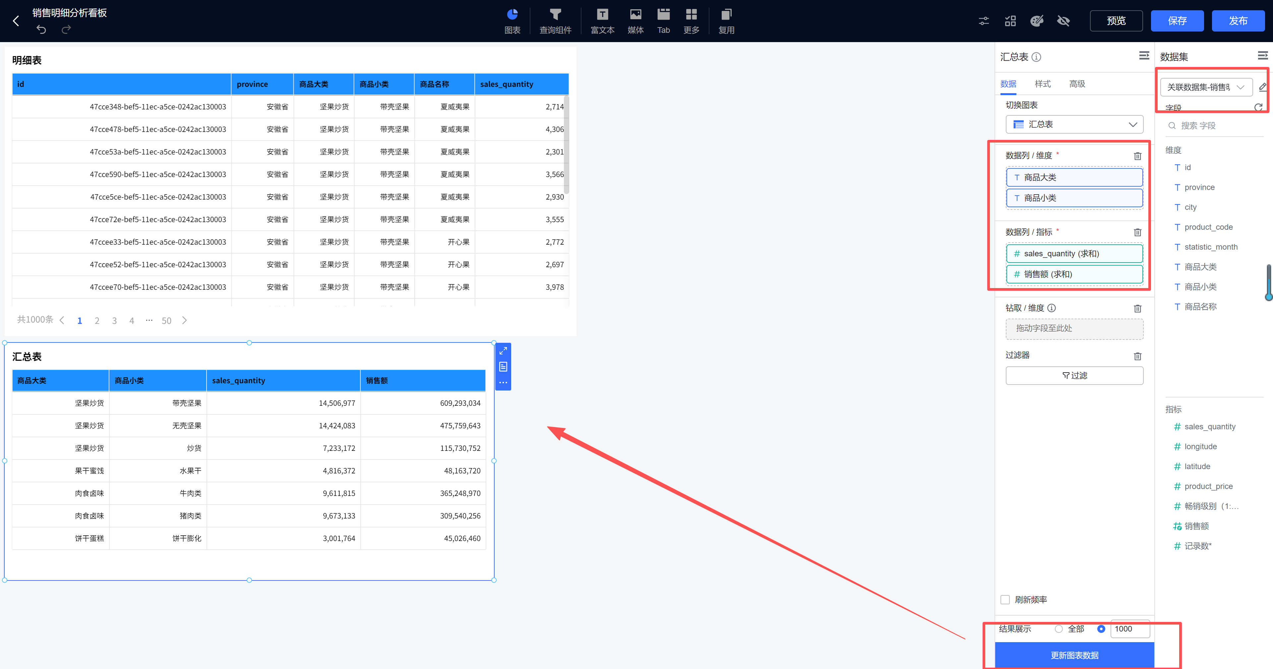The height and width of the screenshot is (669, 1273).
Task: Open the sliders settings icon in top bar
Action: (x=984, y=21)
